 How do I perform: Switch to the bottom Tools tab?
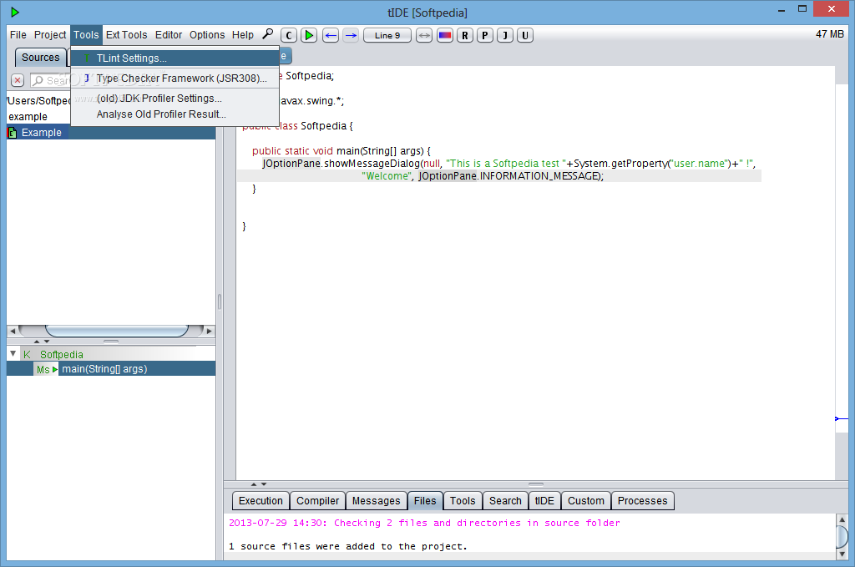(x=463, y=500)
